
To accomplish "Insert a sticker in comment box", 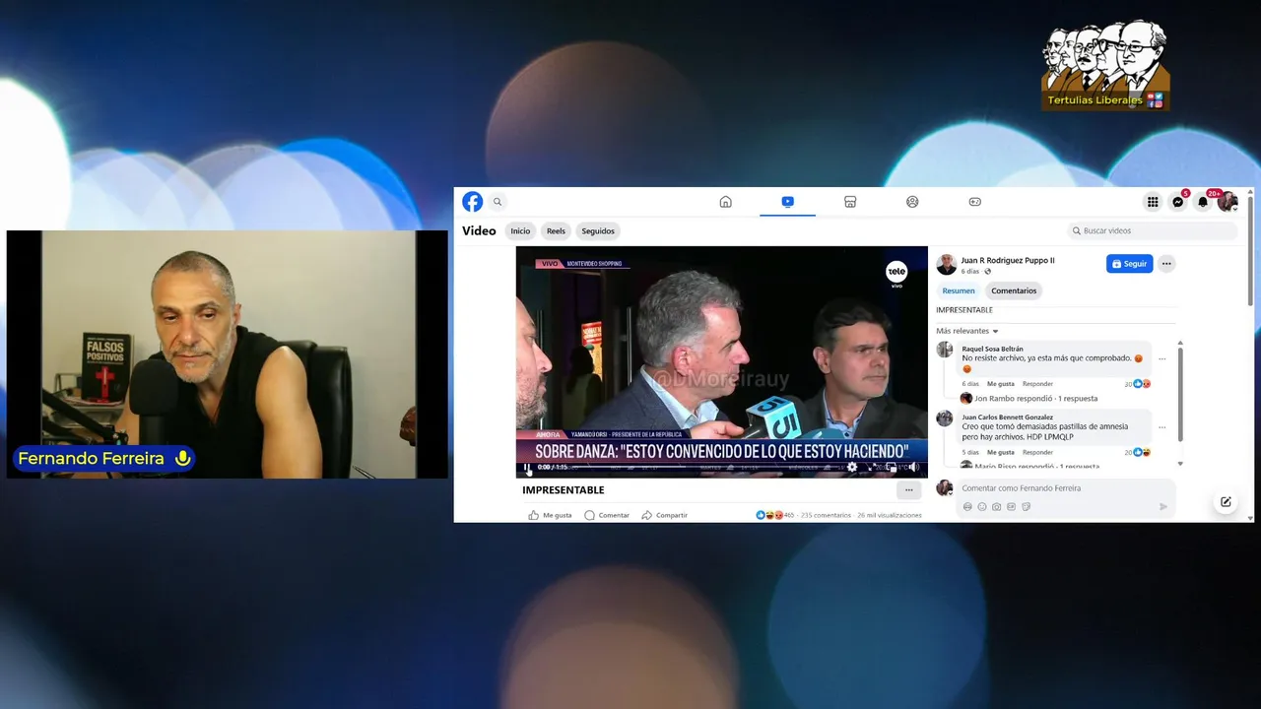I will tap(1026, 507).
